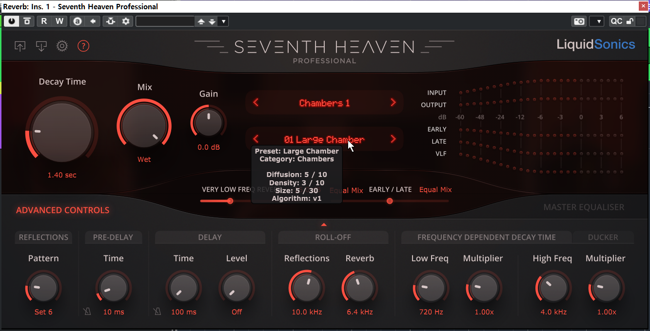Click the Low Freq knob
This screenshot has width=650, height=331.
(431, 288)
